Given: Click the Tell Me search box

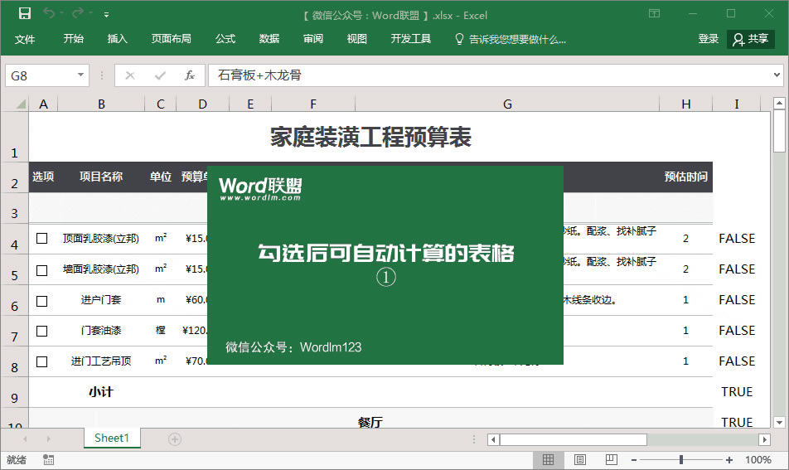Looking at the screenshot, I should pos(511,39).
